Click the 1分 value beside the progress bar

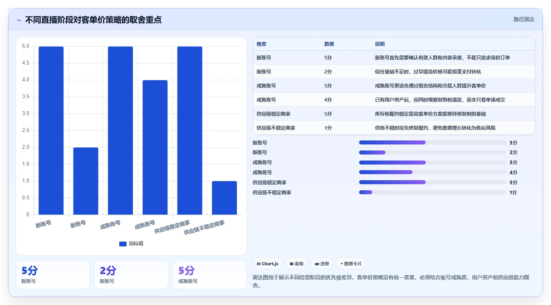(x=513, y=193)
